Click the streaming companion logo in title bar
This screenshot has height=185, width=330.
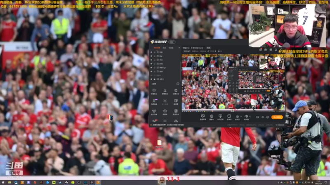pyautogui.click(x=159, y=42)
